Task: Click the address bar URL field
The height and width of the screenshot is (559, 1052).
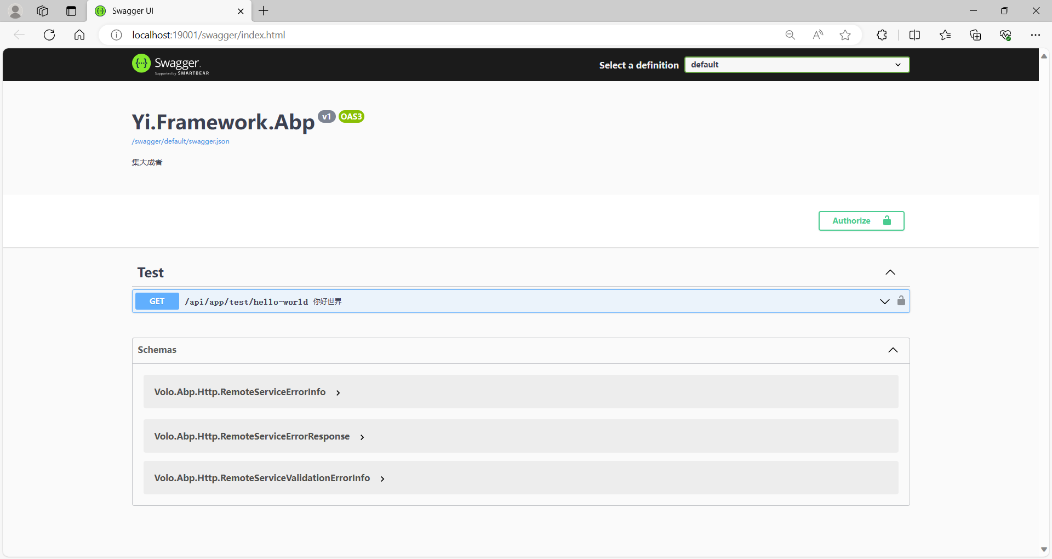Action: tap(438, 35)
